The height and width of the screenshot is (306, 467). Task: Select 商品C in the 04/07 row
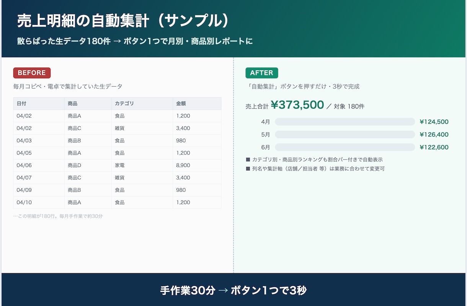click(88, 178)
